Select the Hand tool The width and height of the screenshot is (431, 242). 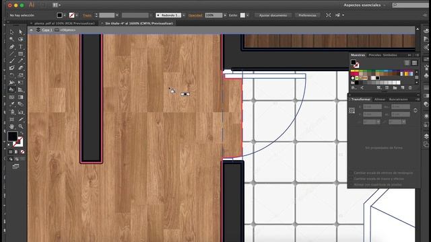coord(11,126)
